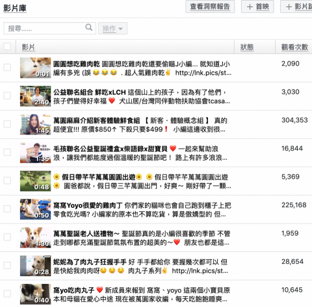Open the 1:30 corgi video thumbnail

[x=35, y=238]
